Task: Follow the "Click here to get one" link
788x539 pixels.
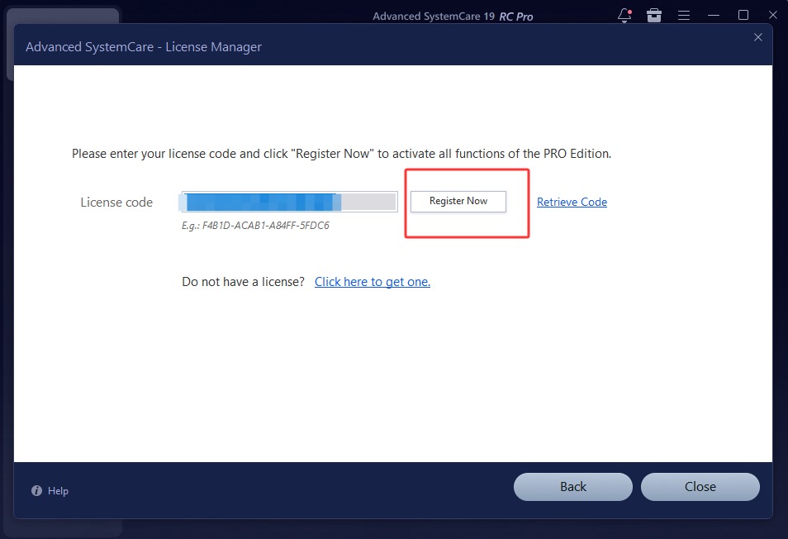Action: pyautogui.click(x=373, y=282)
